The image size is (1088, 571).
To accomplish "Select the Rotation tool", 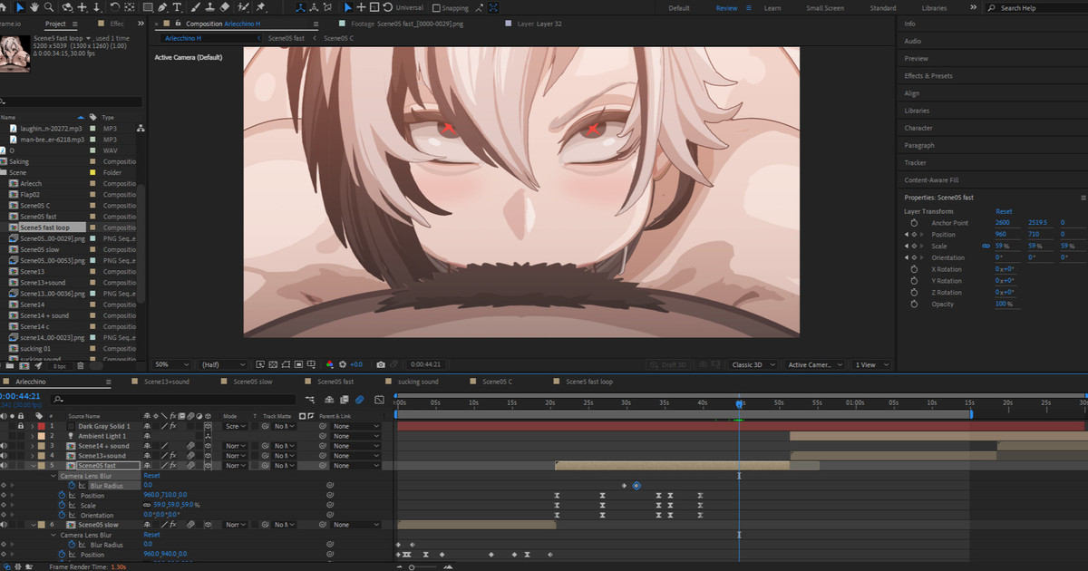I will click(x=115, y=7).
